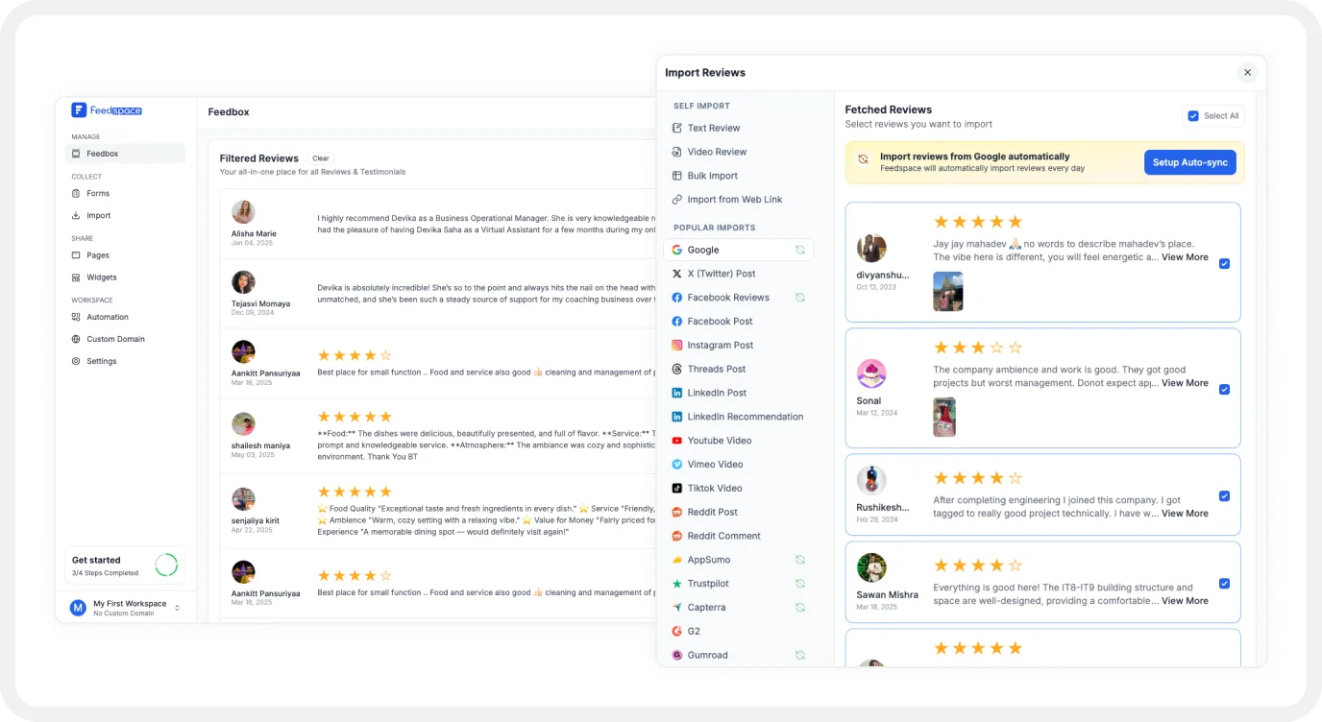This screenshot has height=722, width=1322.
Task: Expand Sawan Mishra's review with View More
Action: tap(1185, 601)
